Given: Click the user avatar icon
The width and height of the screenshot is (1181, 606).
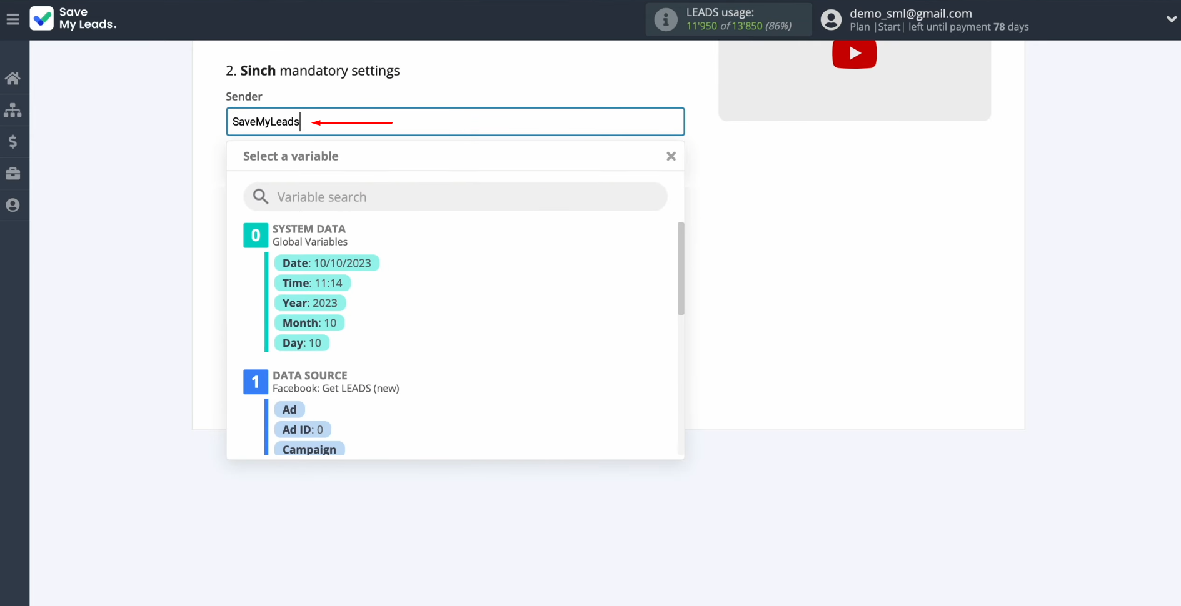Looking at the screenshot, I should click(x=831, y=20).
